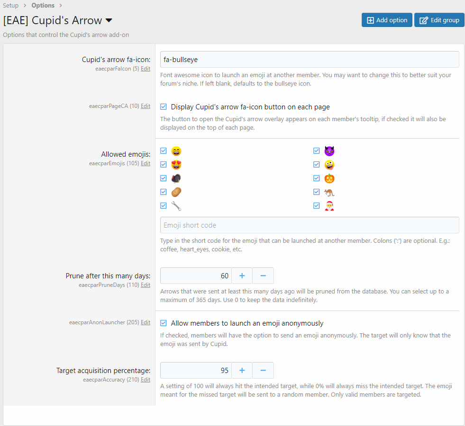Open the Cupid's Arrow group title dropdown
The height and width of the screenshot is (426, 465).
click(x=109, y=21)
